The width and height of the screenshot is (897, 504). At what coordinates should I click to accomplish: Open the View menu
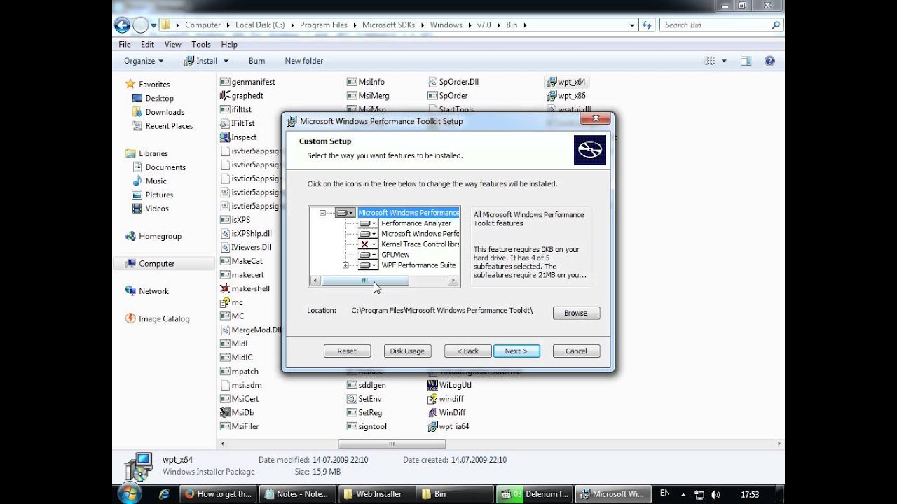173,44
